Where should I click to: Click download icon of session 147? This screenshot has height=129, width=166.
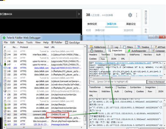click(x=5, y=65)
